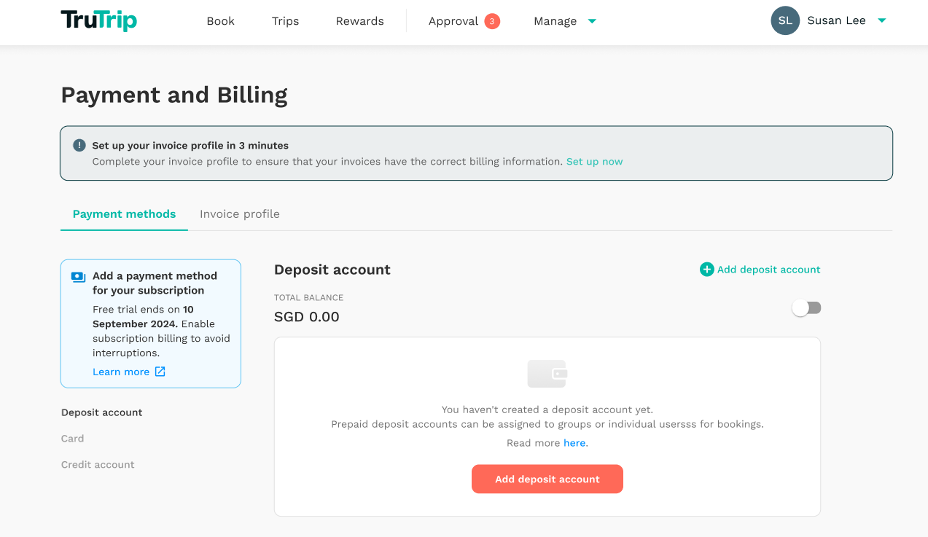Click the red Add deposit account button

[x=547, y=479]
